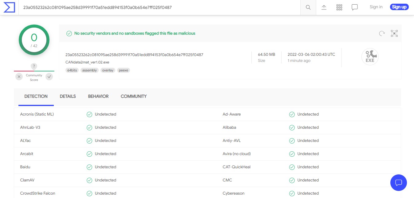Click the Antiy-AVL Undetected check icon
Image resolution: width=414 pixels, height=198 pixels.
(292, 141)
